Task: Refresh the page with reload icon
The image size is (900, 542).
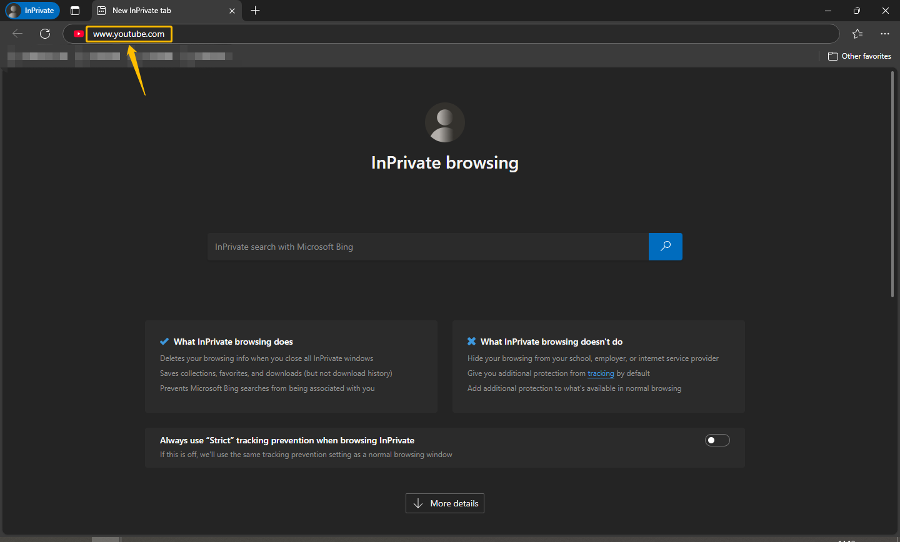Action: [x=45, y=34]
